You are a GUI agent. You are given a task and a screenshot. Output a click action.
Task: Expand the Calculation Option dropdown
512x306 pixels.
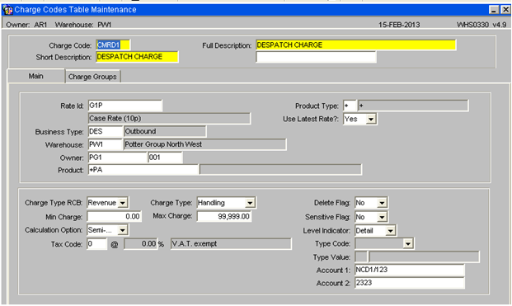[123, 230]
